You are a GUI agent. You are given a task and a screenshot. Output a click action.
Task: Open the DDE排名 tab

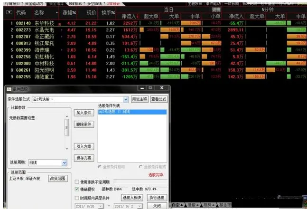tap(75, 4)
